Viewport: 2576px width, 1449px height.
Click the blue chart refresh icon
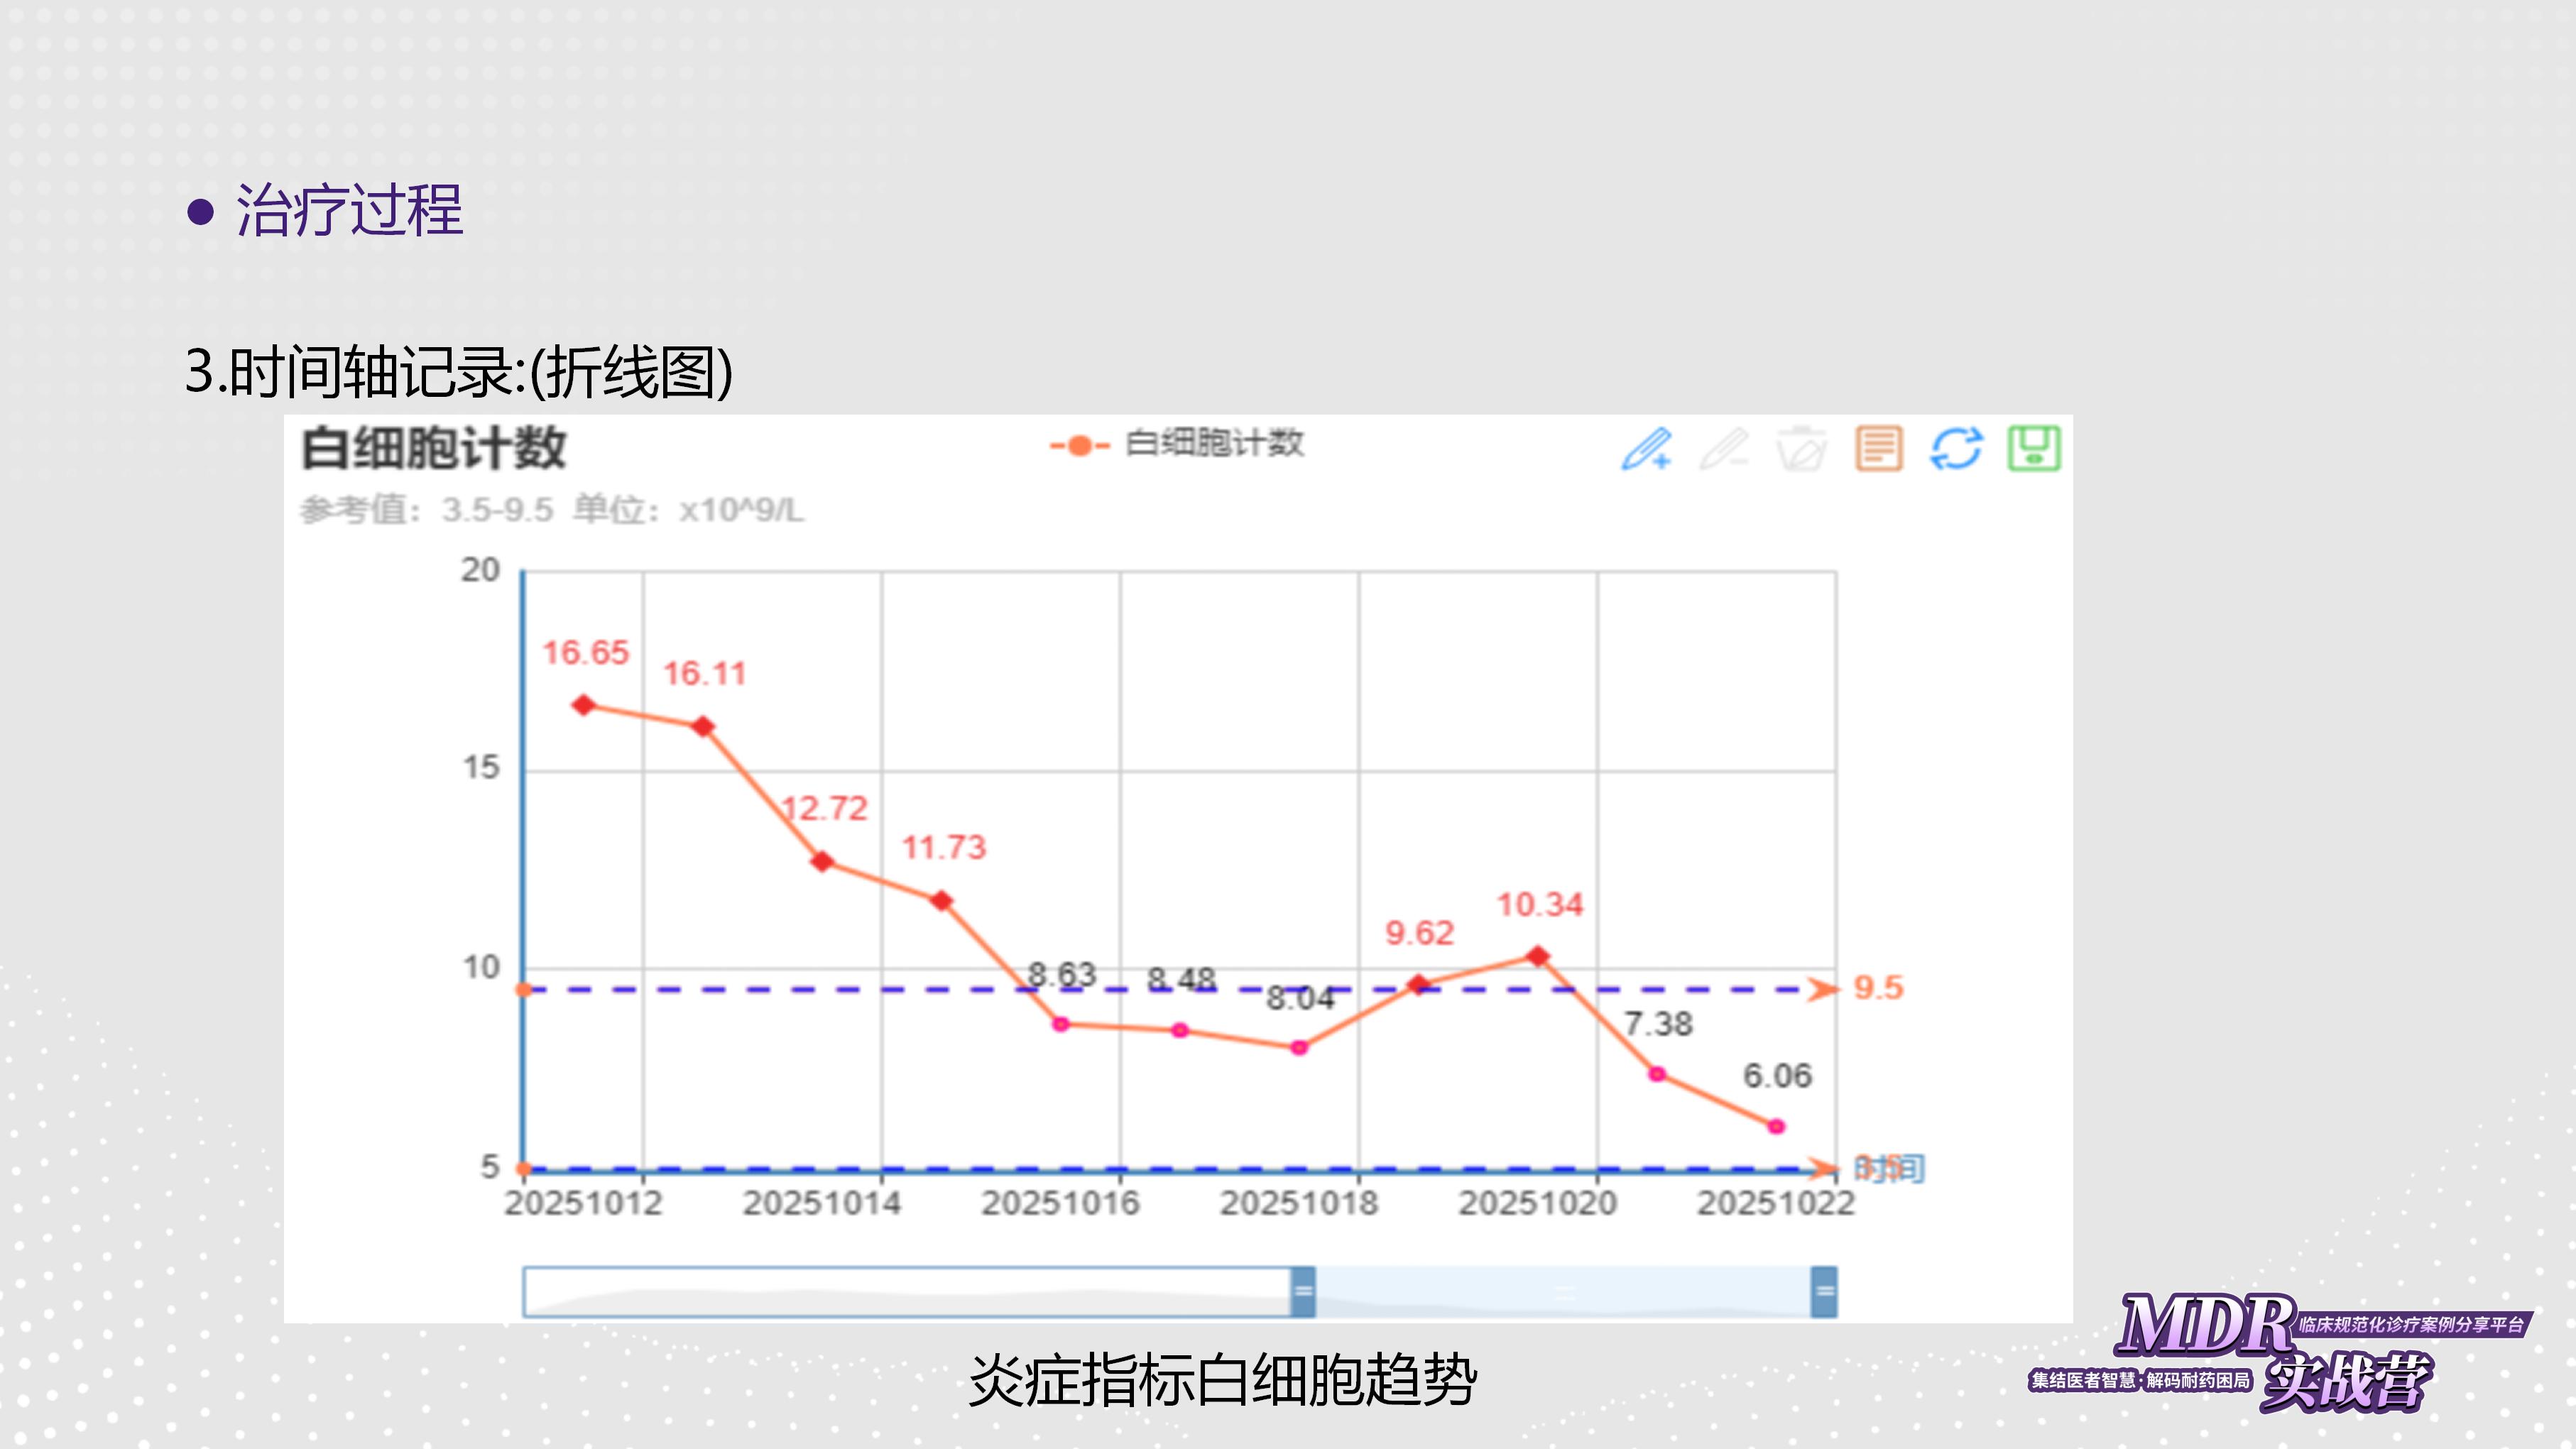pyautogui.click(x=1956, y=448)
